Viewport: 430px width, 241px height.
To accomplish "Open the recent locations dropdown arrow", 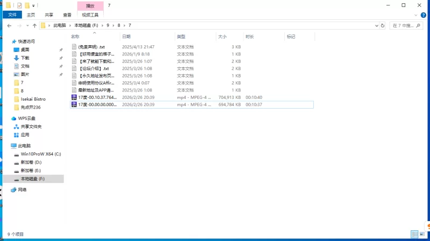I will [27, 25].
